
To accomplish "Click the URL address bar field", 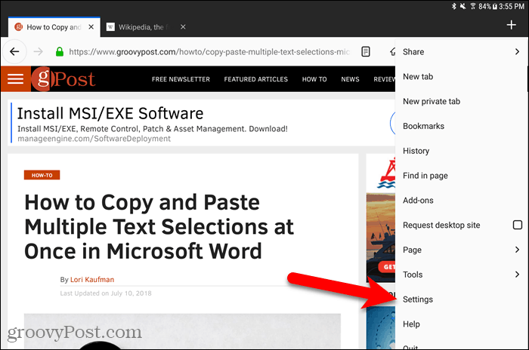I will [x=209, y=51].
